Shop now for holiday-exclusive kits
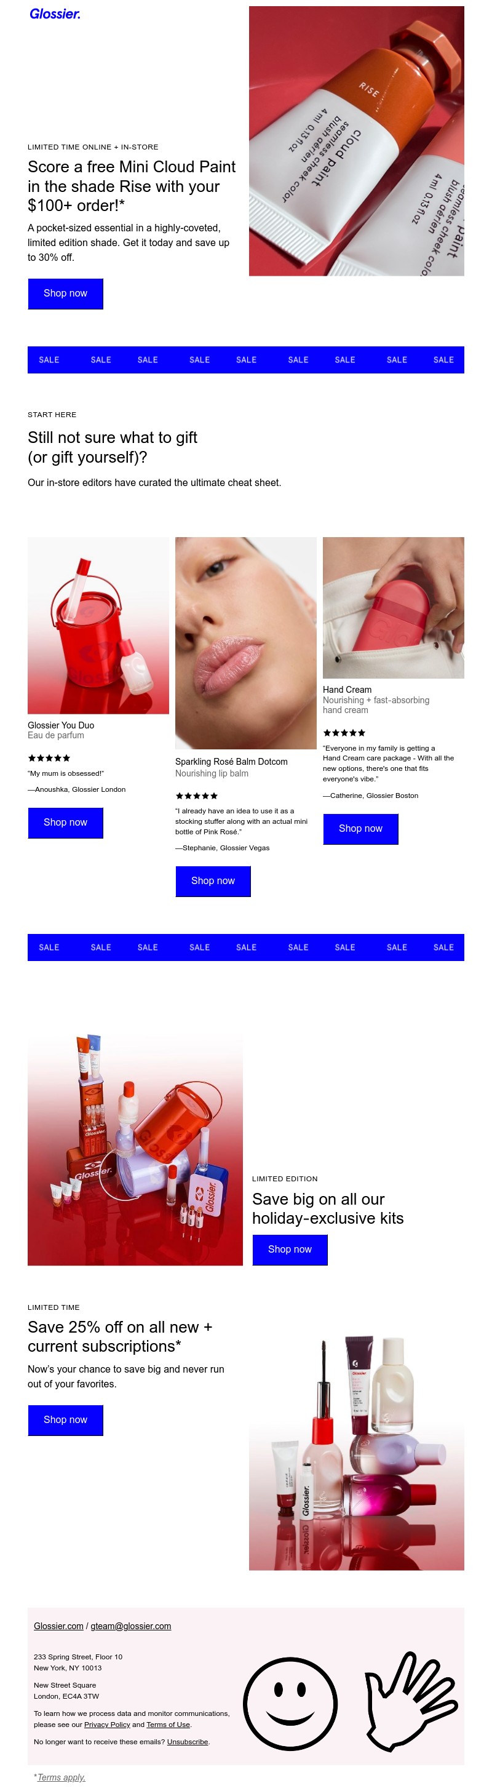 pos(290,1250)
